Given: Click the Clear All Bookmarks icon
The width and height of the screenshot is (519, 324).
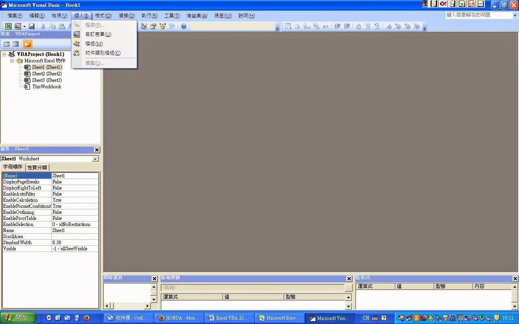Looking at the screenshot, I should 417,26.
